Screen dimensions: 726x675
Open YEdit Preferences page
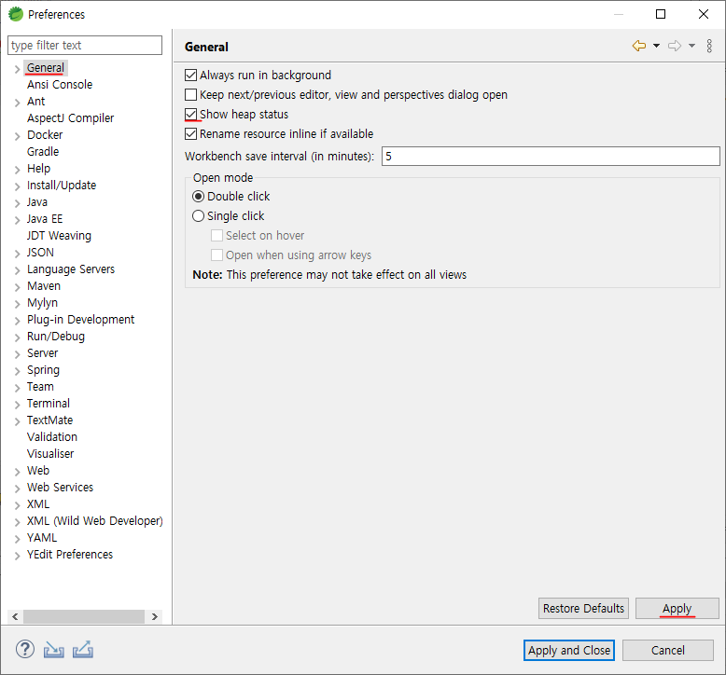pos(70,555)
